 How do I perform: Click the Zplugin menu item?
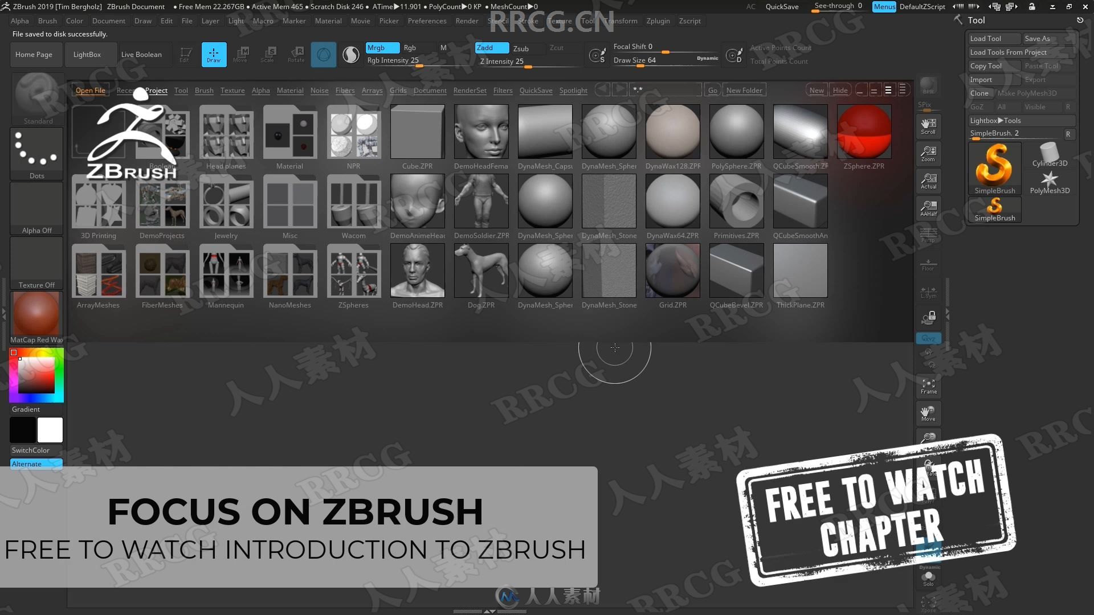[658, 20]
